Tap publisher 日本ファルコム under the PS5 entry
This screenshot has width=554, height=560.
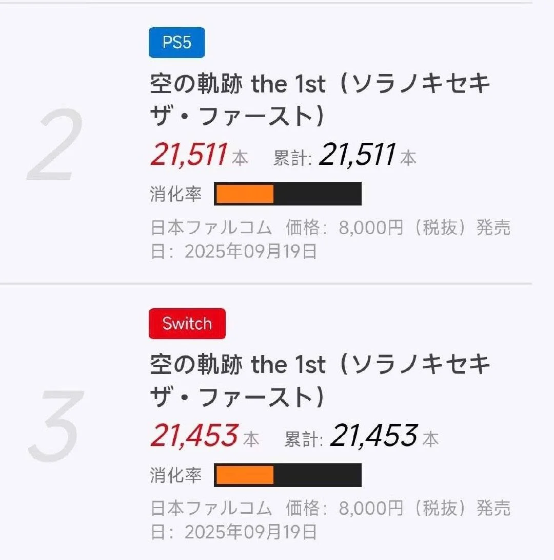coord(211,228)
